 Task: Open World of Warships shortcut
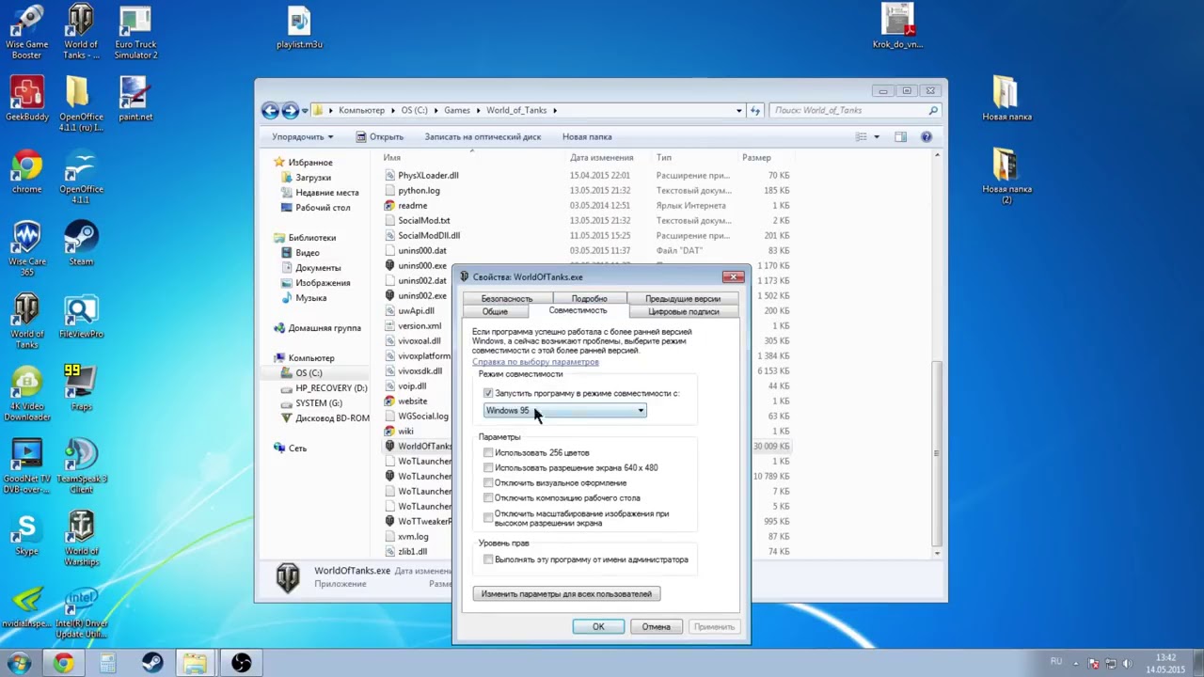(81, 539)
